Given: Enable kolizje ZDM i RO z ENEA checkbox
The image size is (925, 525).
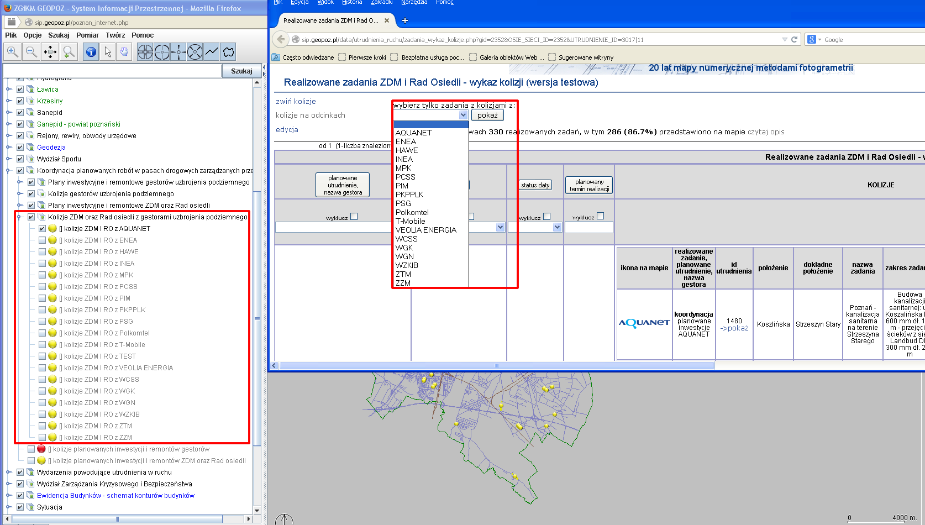Looking at the screenshot, I should [x=42, y=240].
